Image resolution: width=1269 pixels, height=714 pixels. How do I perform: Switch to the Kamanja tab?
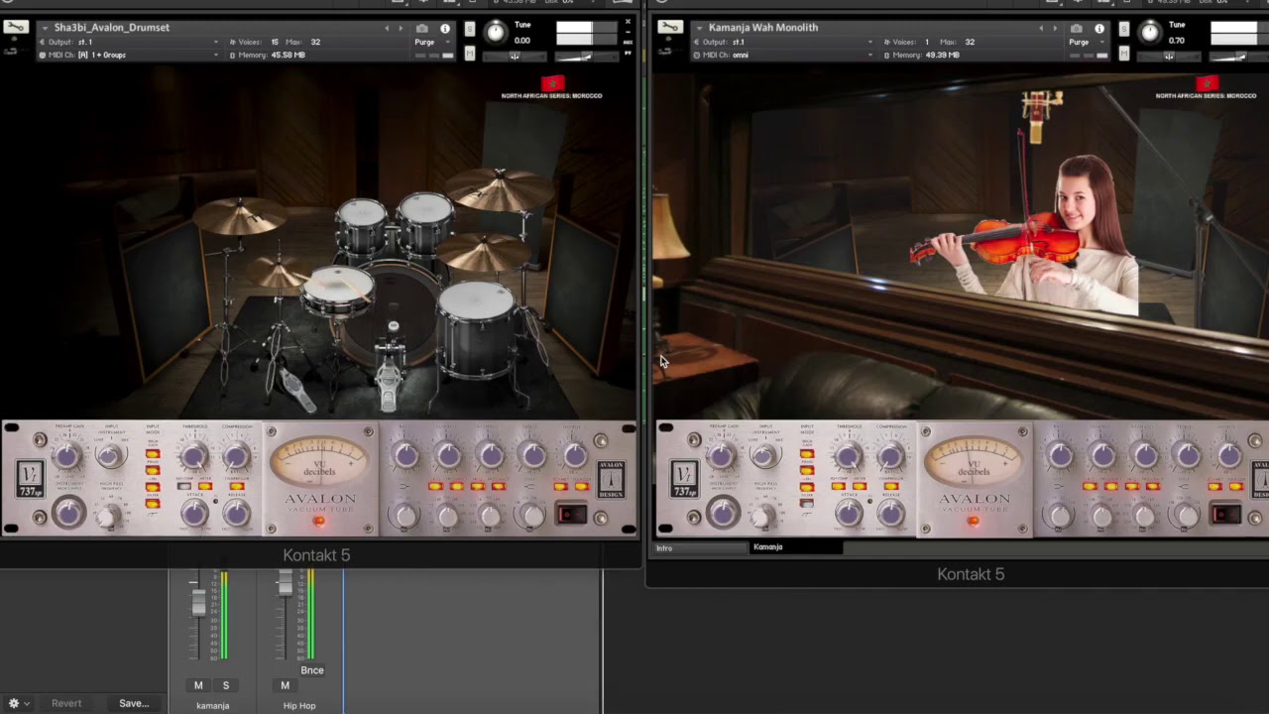(x=796, y=547)
